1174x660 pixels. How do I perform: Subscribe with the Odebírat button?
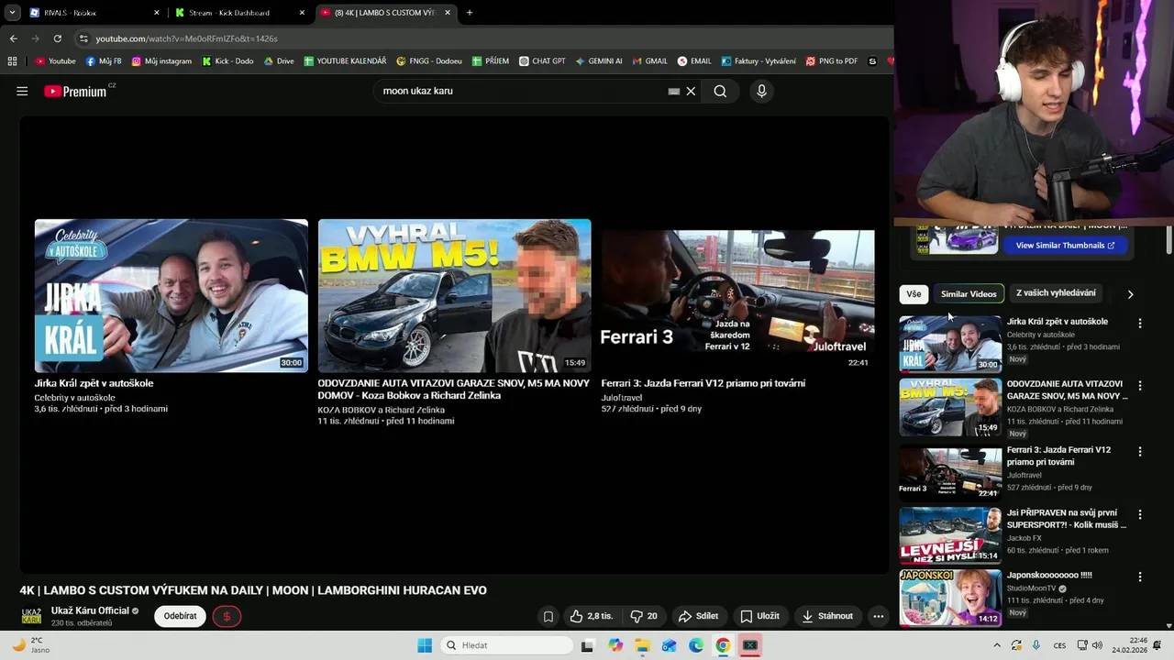180,616
